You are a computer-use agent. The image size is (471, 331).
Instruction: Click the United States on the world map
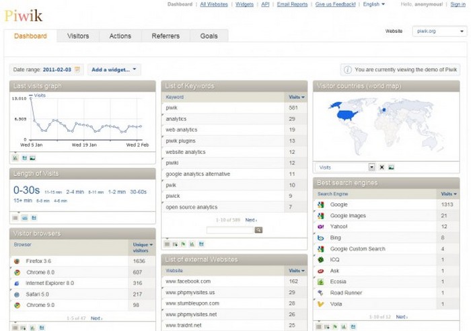(x=347, y=115)
